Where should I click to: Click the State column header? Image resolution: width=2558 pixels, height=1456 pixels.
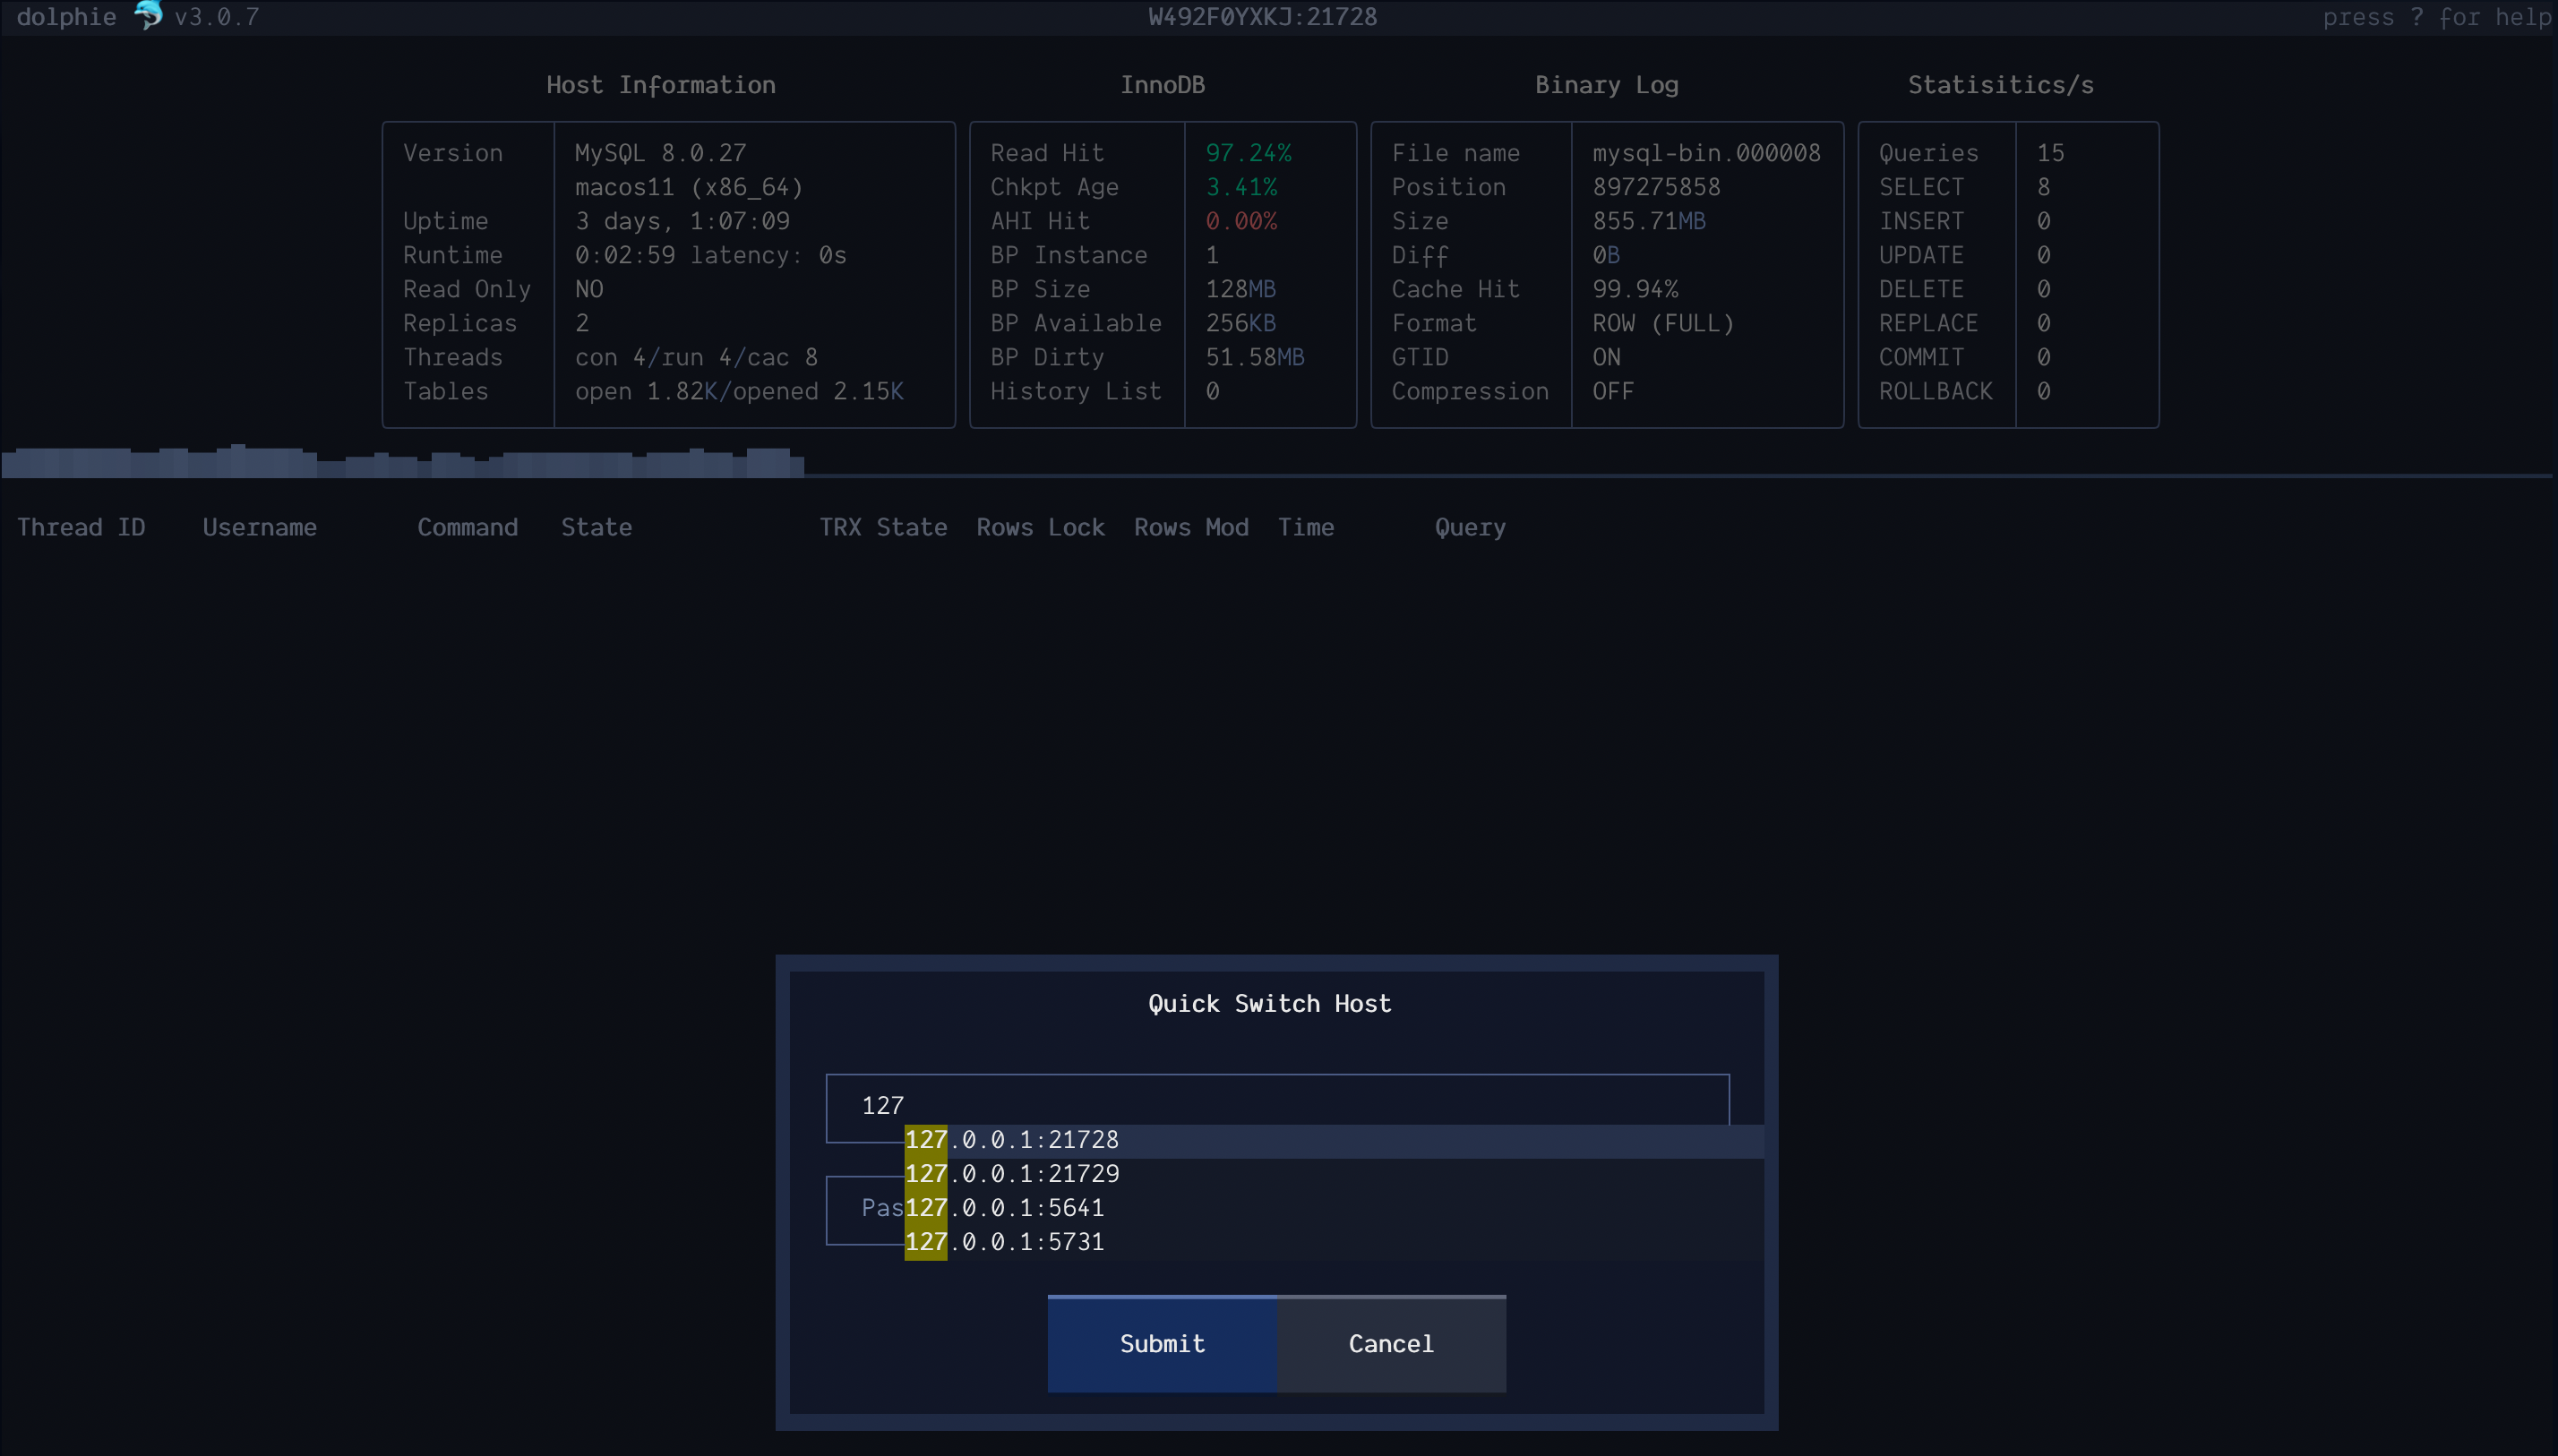tap(596, 527)
